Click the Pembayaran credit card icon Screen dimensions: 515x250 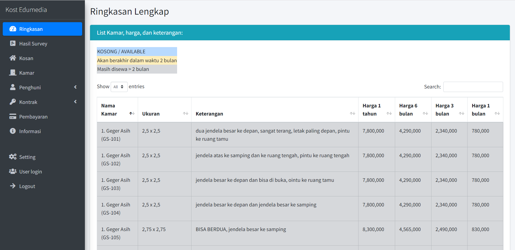coord(13,117)
